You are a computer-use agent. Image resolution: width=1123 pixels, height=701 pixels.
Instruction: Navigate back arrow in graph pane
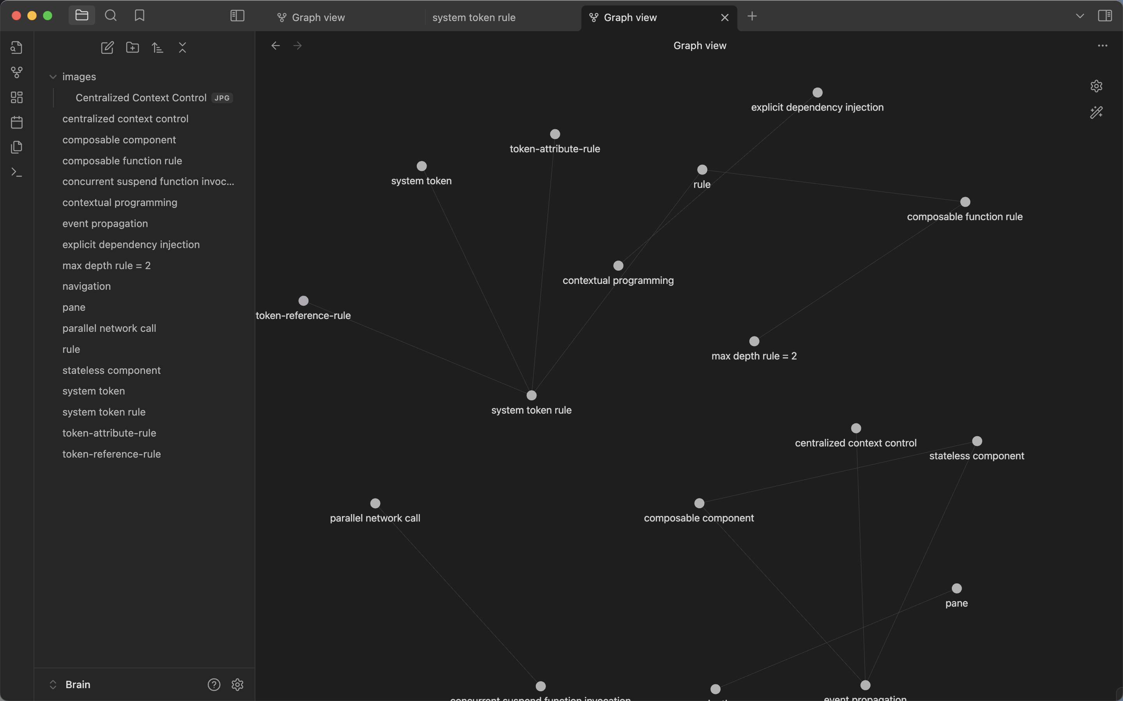tap(276, 46)
